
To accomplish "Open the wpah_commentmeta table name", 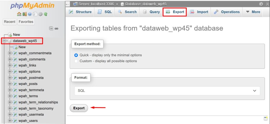I will pos(35,53).
